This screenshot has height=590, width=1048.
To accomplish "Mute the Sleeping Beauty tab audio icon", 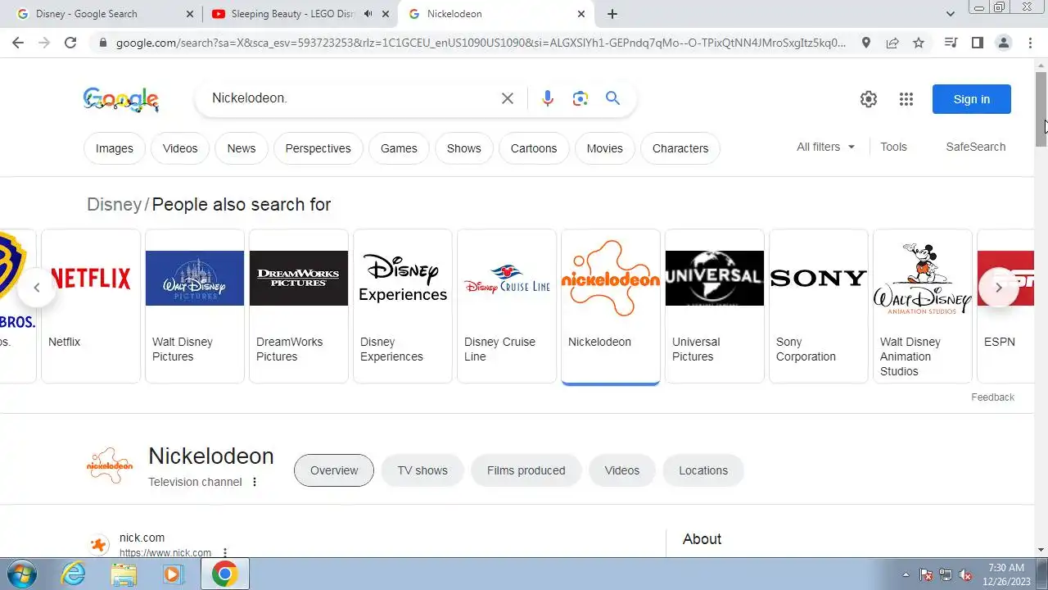I will 368,14.
